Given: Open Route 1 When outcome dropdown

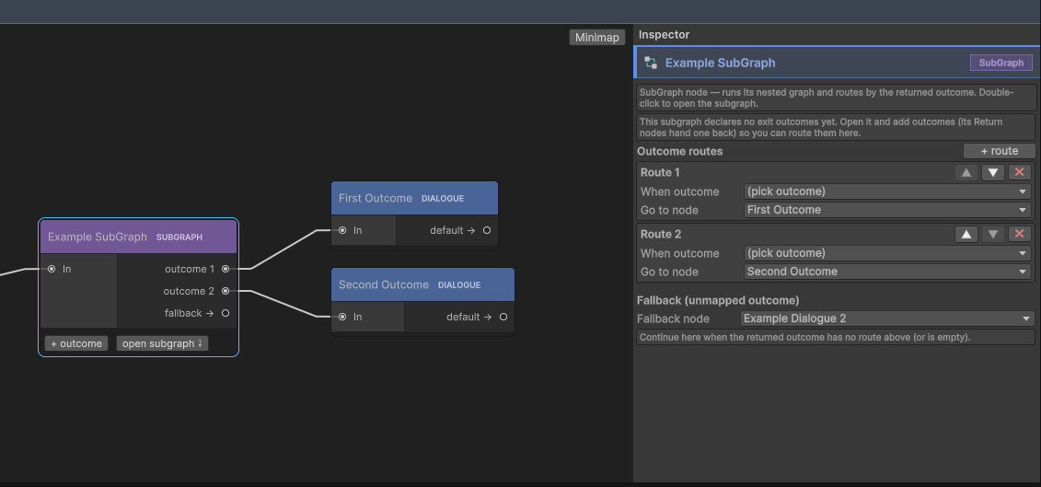Looking at the screenshot, I should coord(887,191).
